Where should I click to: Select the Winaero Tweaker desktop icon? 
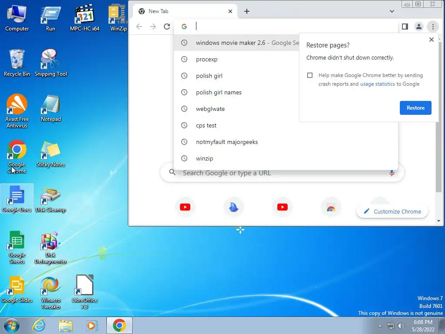tap(51, 293)
